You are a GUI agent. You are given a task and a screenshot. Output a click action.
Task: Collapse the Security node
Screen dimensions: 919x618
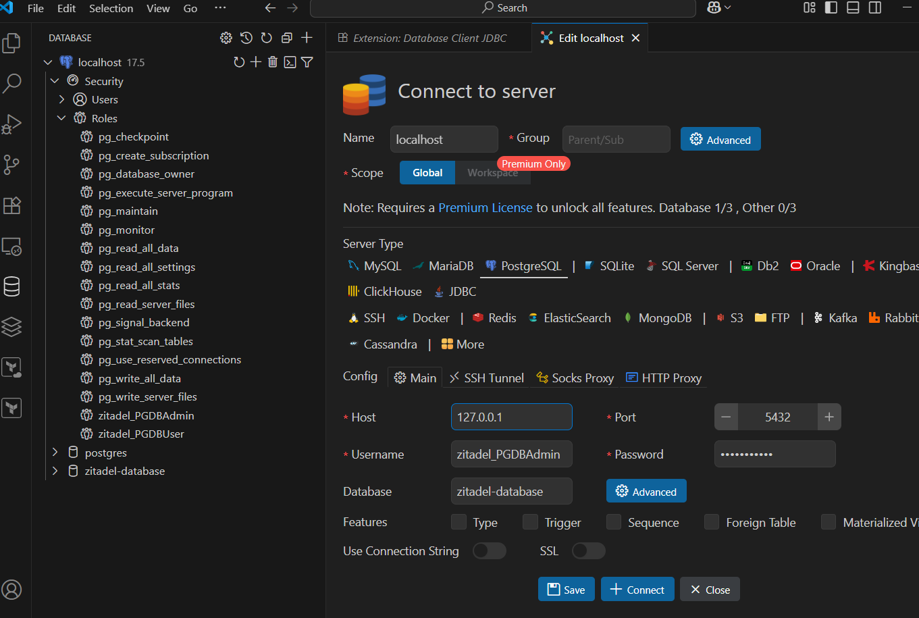click(55, 81)
